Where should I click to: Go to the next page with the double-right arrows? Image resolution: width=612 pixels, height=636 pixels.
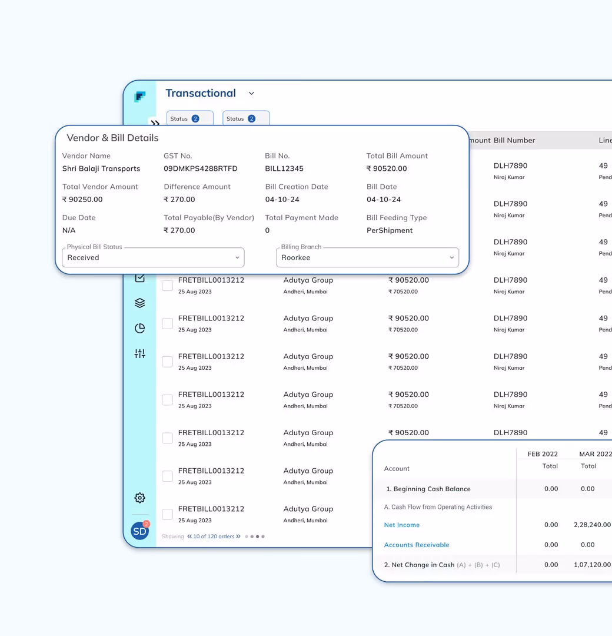pos(238,536)
